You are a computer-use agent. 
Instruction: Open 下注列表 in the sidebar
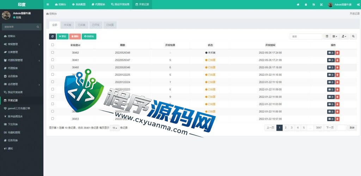22,125
